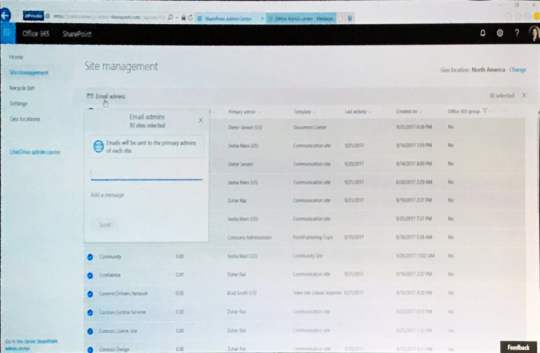The width and height of the screenshot is (540, 353).
Task: Click Office 365 in the header bar
Action: pyautogui.click(x=36, y=33)
